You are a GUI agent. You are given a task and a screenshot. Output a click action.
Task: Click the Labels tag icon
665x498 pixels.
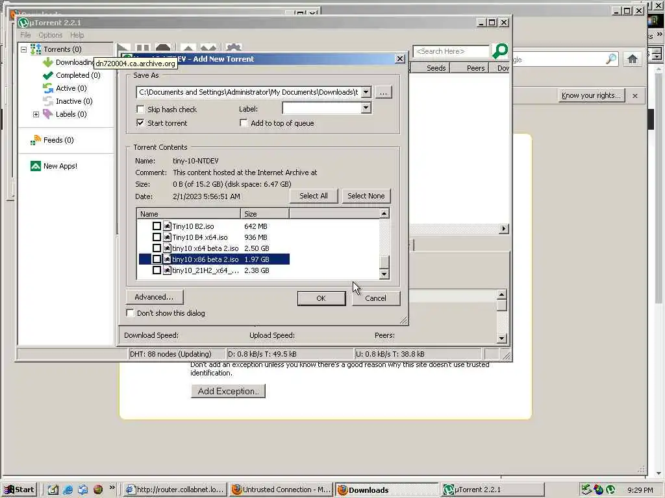(48, 114)
